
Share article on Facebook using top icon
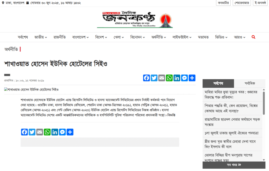pyautogui.click(x=147, y=78)
